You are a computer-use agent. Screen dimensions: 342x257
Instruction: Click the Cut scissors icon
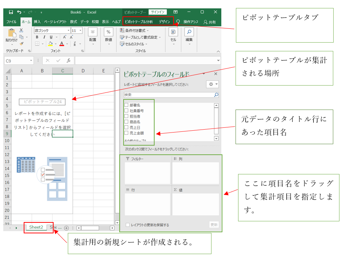(22, 31)
